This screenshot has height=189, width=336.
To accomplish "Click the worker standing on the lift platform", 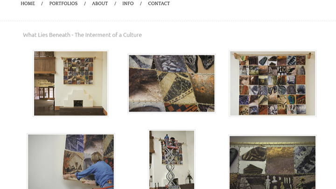I will [167, 139].
